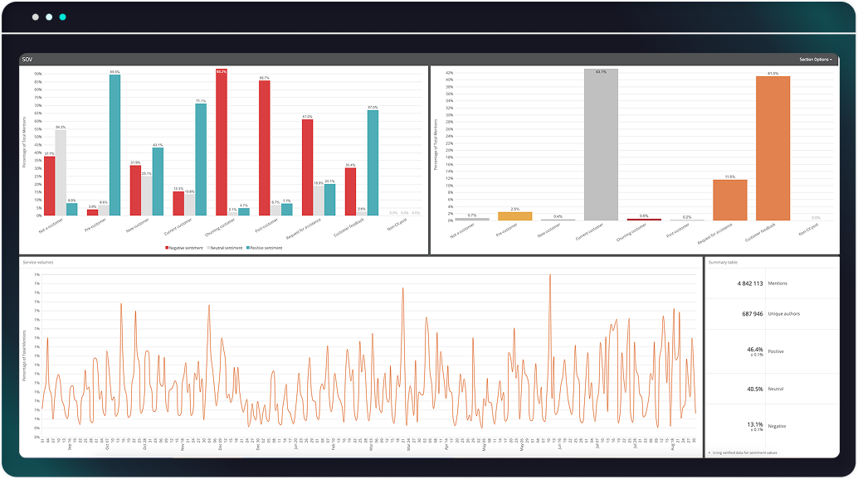The width and height of the screenshot is (858, 479).
Task: Select the 89.5% Pre-customer positive bar
Action: (x=115, y=145)
